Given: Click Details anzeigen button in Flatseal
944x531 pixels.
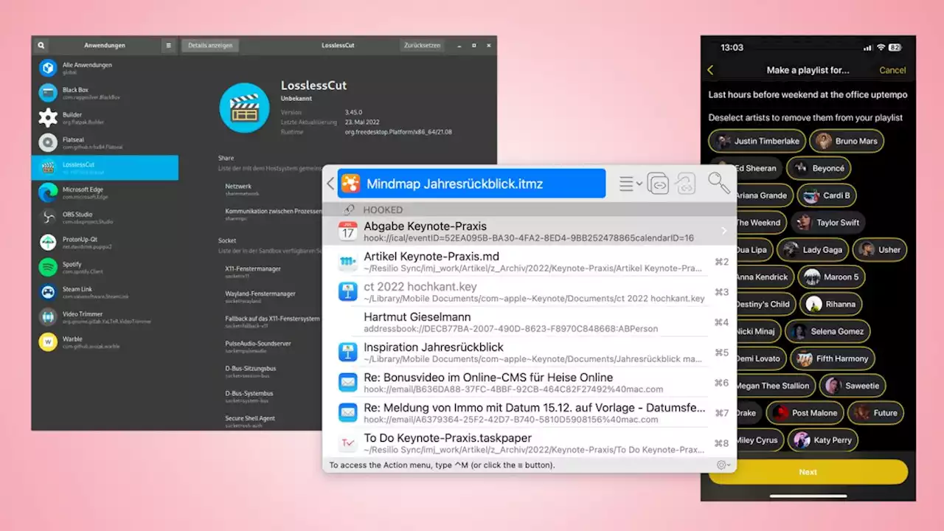Looking at the screenshot, I should pos(210,45).
